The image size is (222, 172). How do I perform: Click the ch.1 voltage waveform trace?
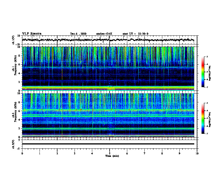(x=108, y=40)
